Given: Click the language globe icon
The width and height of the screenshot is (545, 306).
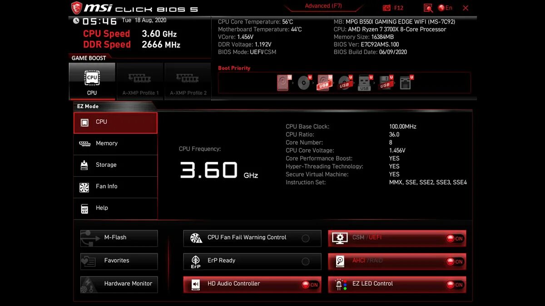Looking at the screenshot, I should (441, 8).
